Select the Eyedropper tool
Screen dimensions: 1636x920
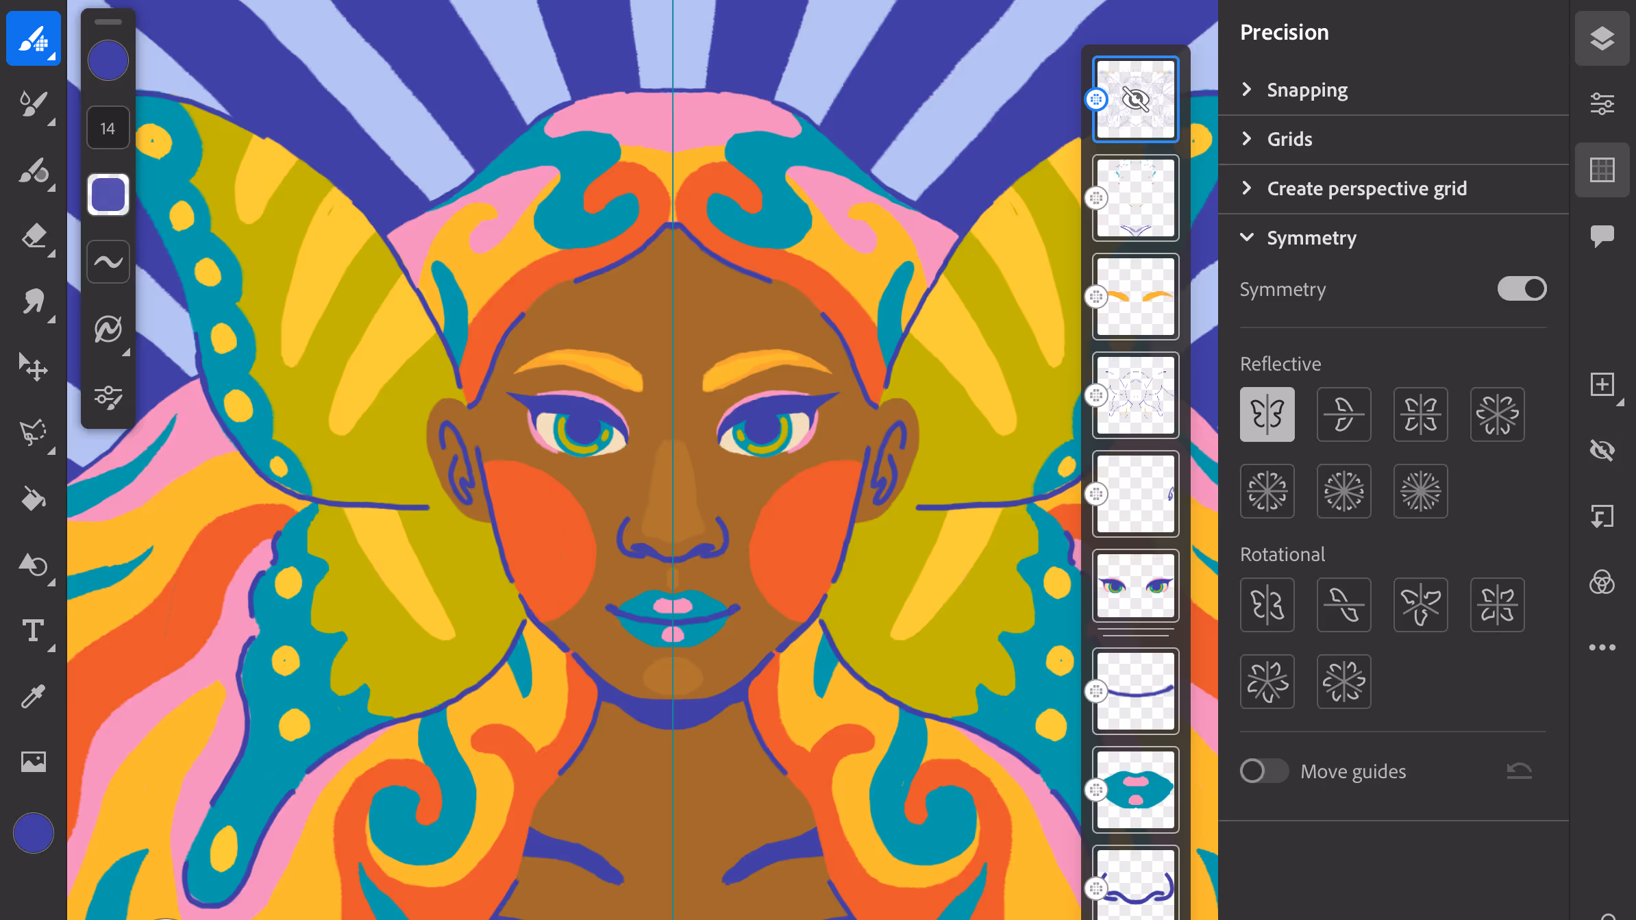pyautogui.click(x=33, y=696)
